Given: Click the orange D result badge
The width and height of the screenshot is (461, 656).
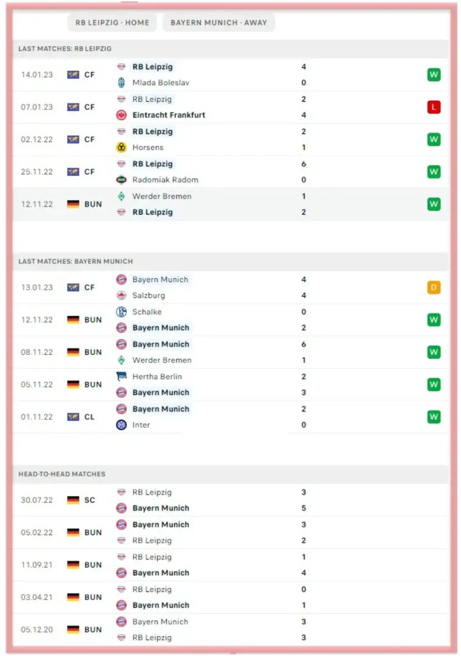Looking at the screenshot, I should pyautogui.click(x=433, y=287).
